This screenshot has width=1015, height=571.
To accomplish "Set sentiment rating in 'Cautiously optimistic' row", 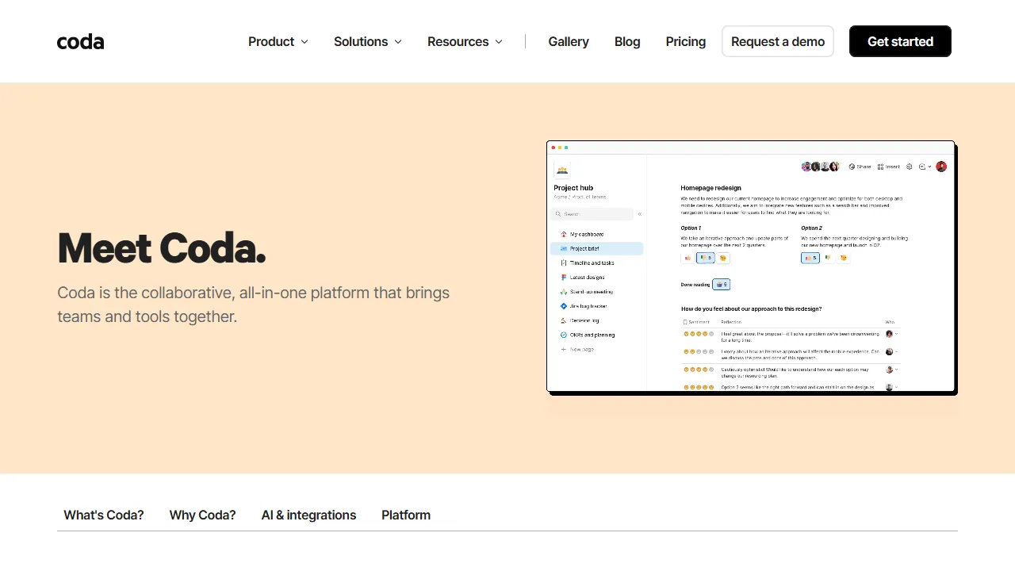I will (699, 370).
